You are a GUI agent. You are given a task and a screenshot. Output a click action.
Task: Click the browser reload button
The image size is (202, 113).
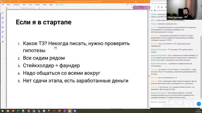158,7
